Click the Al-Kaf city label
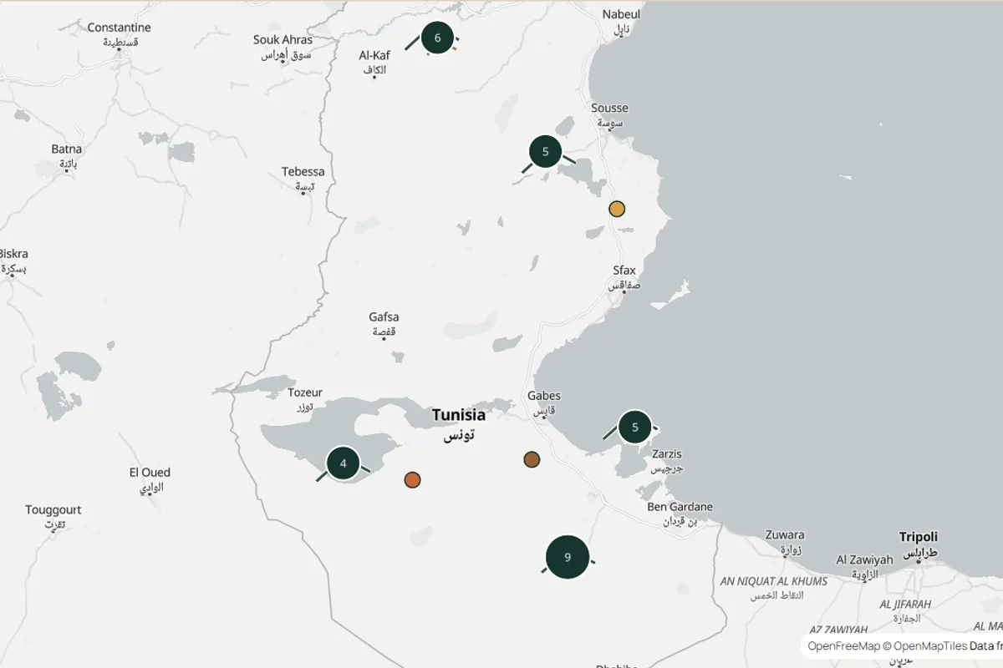 tap(374, 63)
